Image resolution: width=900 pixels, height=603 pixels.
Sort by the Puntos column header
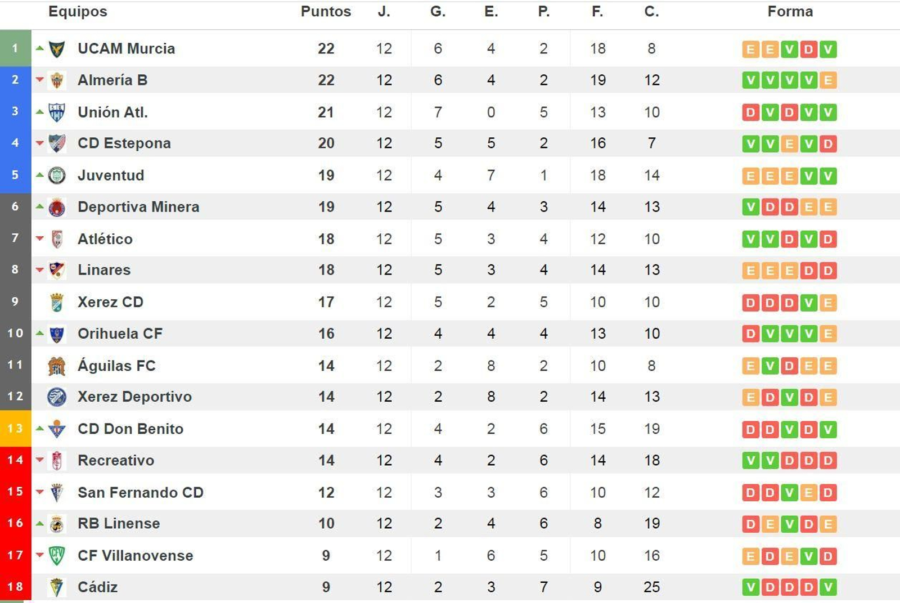[326, 11]
